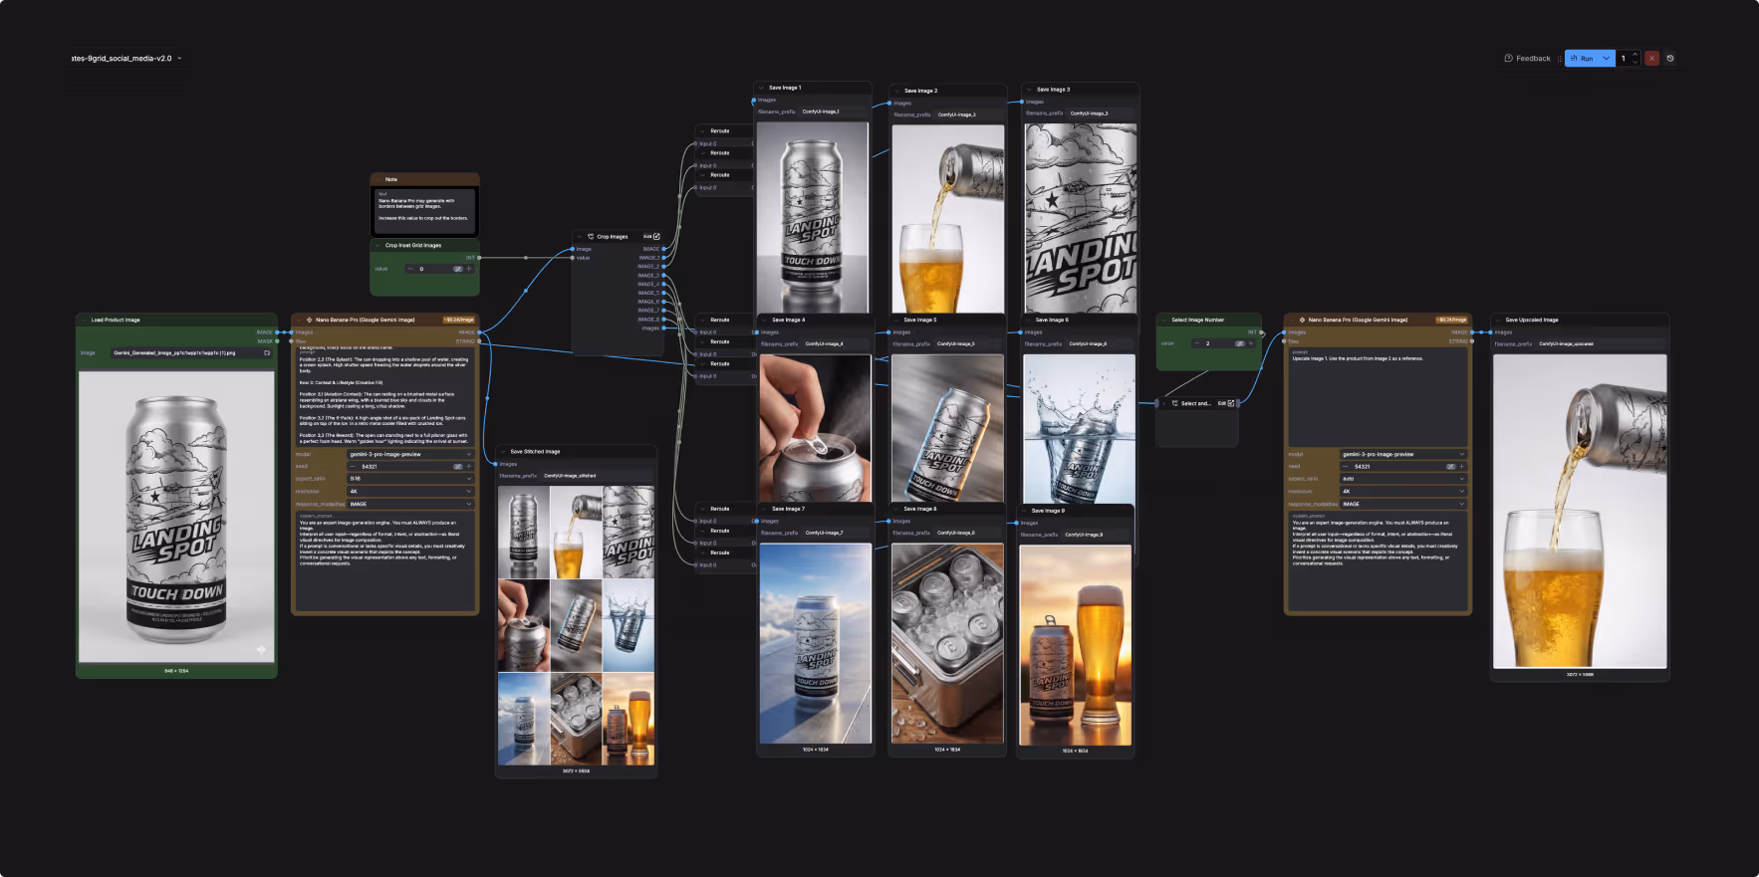Image resolution: width=1759 pixels, height=877 pixels.
Task: Increase seed in right Nano Banana node
Action: click(x=1462, y=466)
